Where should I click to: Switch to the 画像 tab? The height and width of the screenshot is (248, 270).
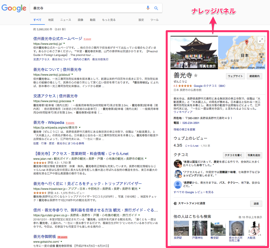[81, 20]
